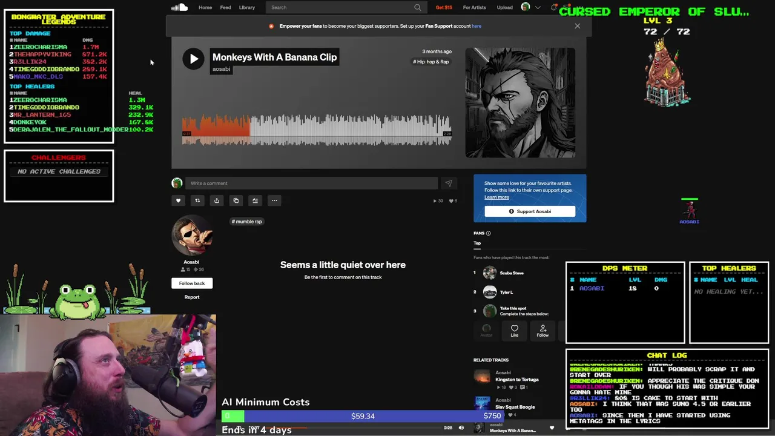Copy the track link
This screenshot has height=436, width=775.
[x=236, y=200]
